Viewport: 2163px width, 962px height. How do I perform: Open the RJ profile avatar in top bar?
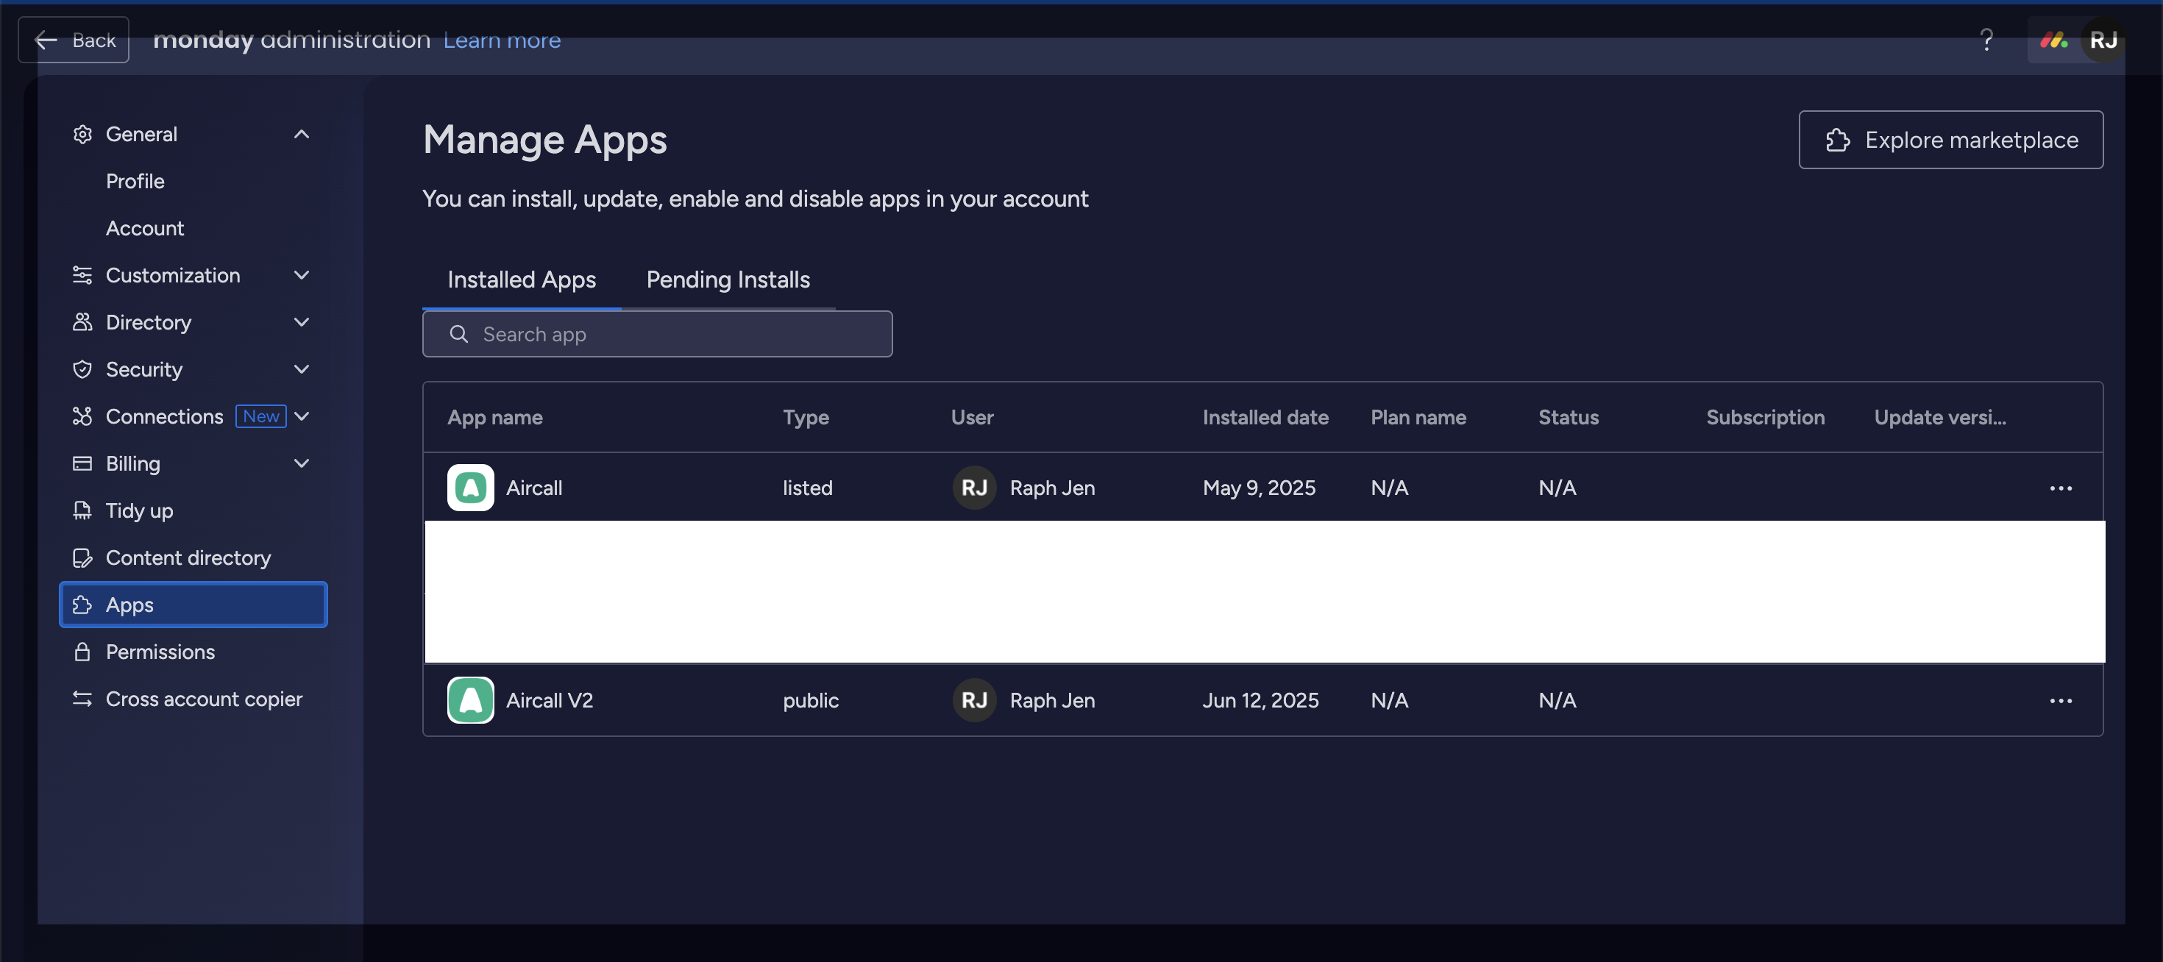(2103, 40)
